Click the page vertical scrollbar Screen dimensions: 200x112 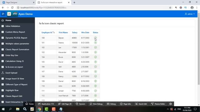[199, 49]
